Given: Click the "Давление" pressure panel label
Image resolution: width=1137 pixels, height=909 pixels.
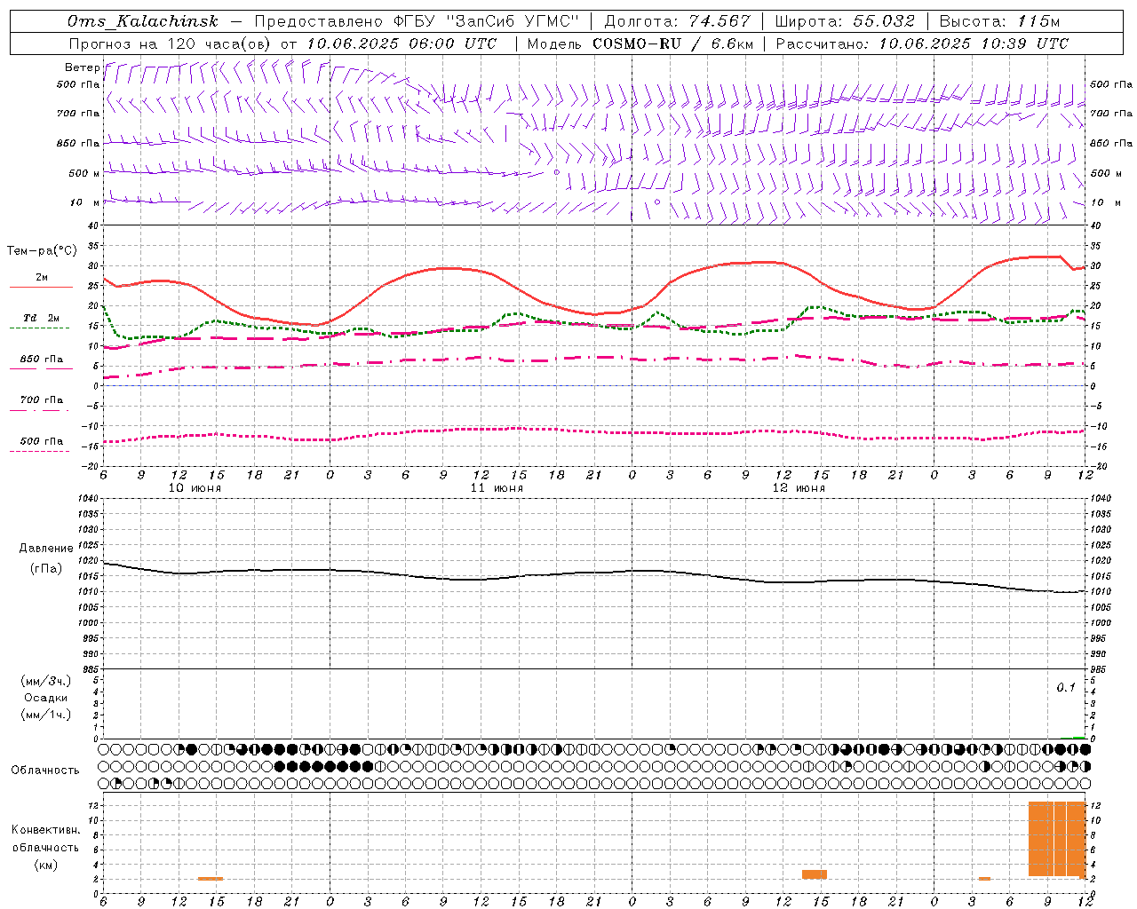Looking at the screenshot, I should pyautogui.click(x=46, y=549).
